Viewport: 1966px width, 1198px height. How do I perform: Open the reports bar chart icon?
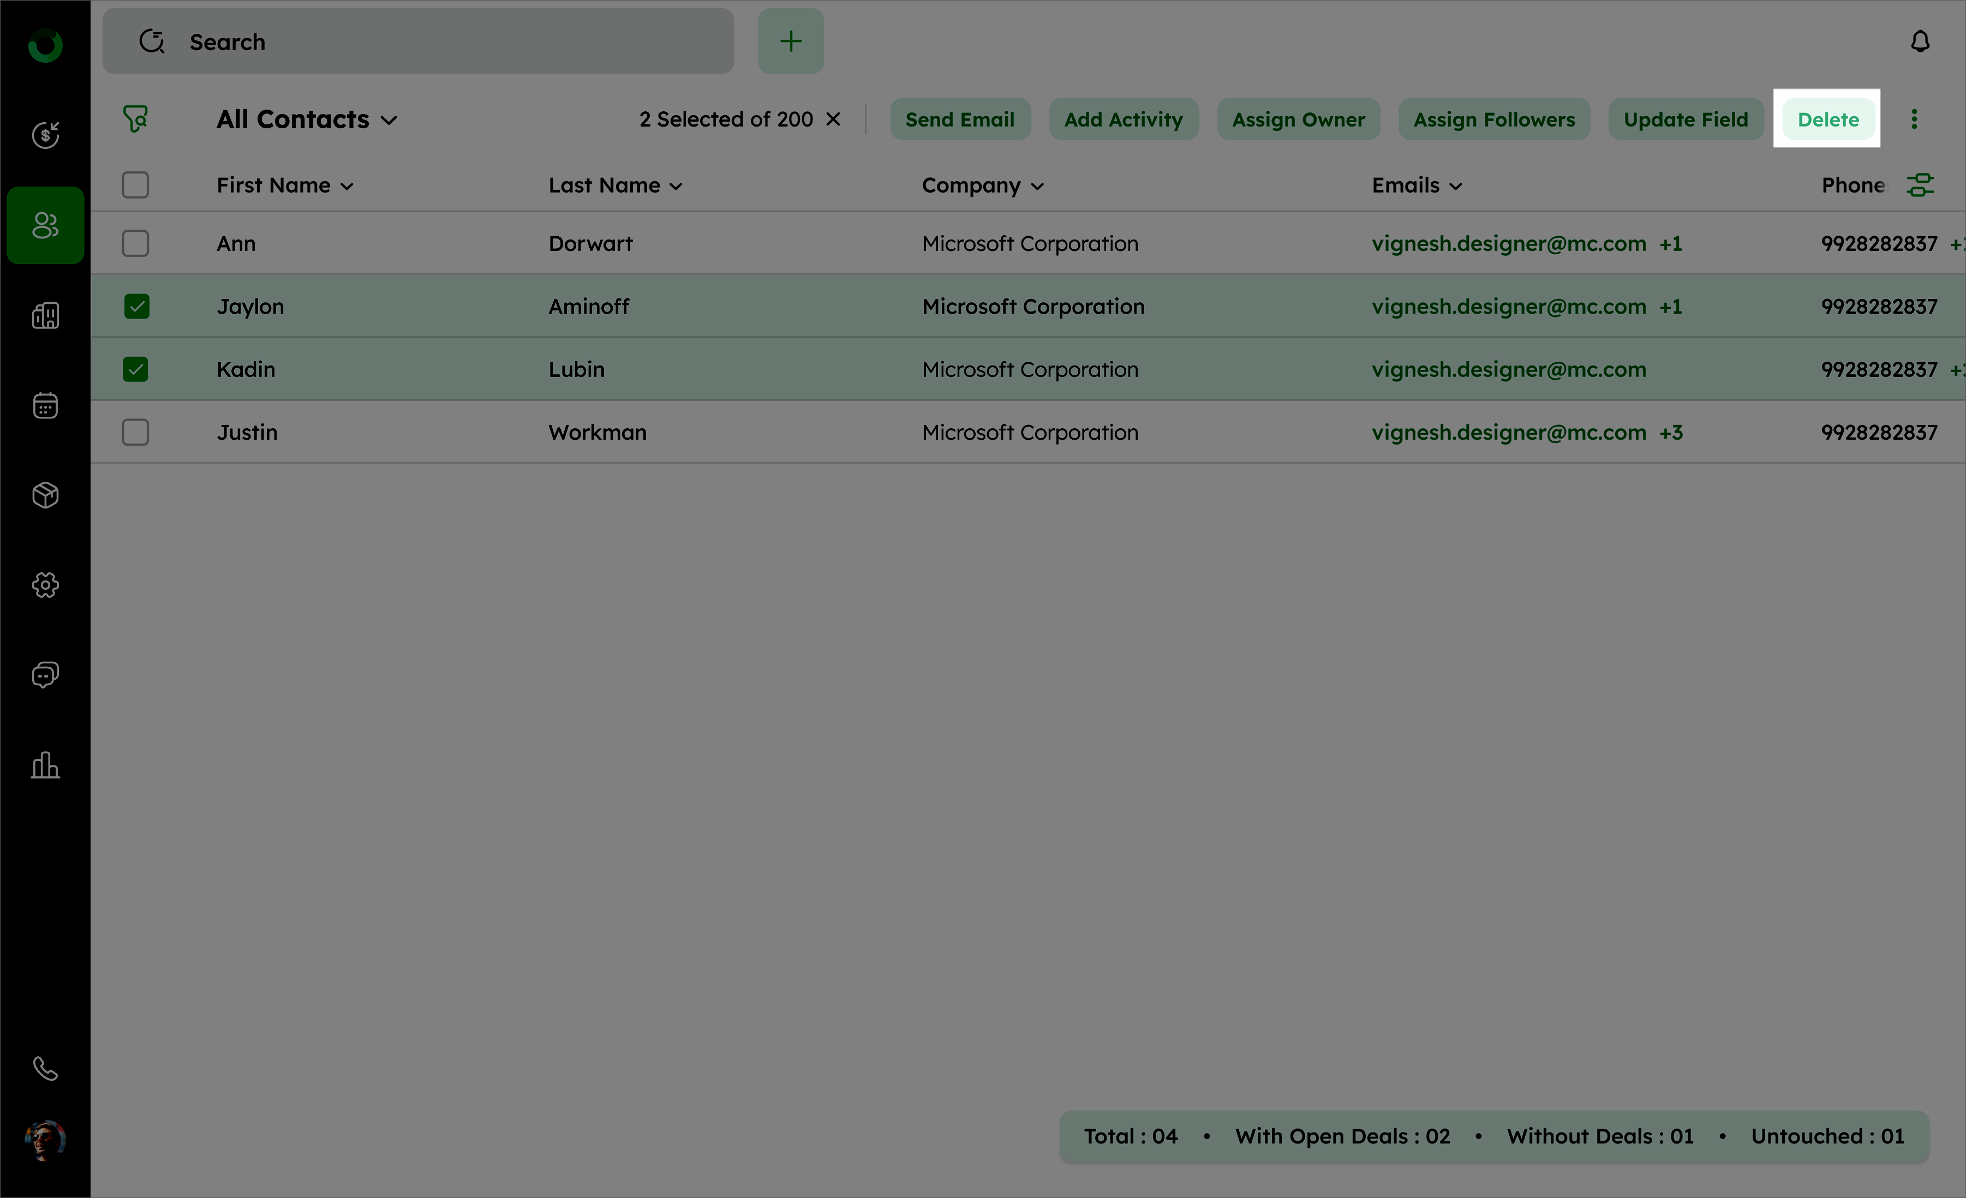[x=45, y=765]
